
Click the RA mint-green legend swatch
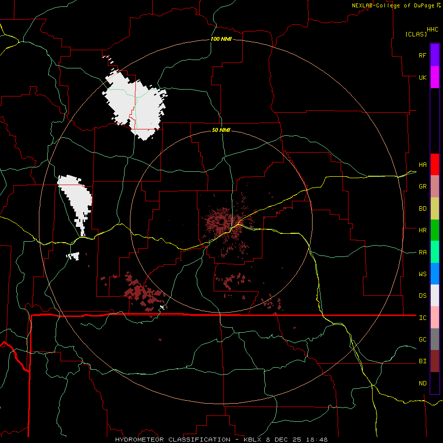click(x=435, y=252)
